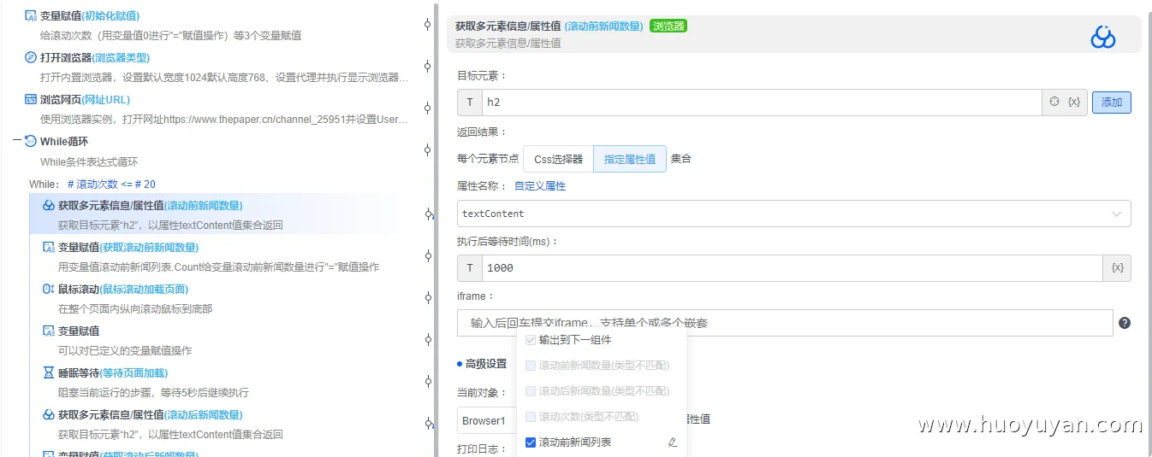The image size is (1152, 457).
Task: Click icon of 获取多元素信息/属性值(滚动前新闻数量) step
Action: (x=49, y=205)
